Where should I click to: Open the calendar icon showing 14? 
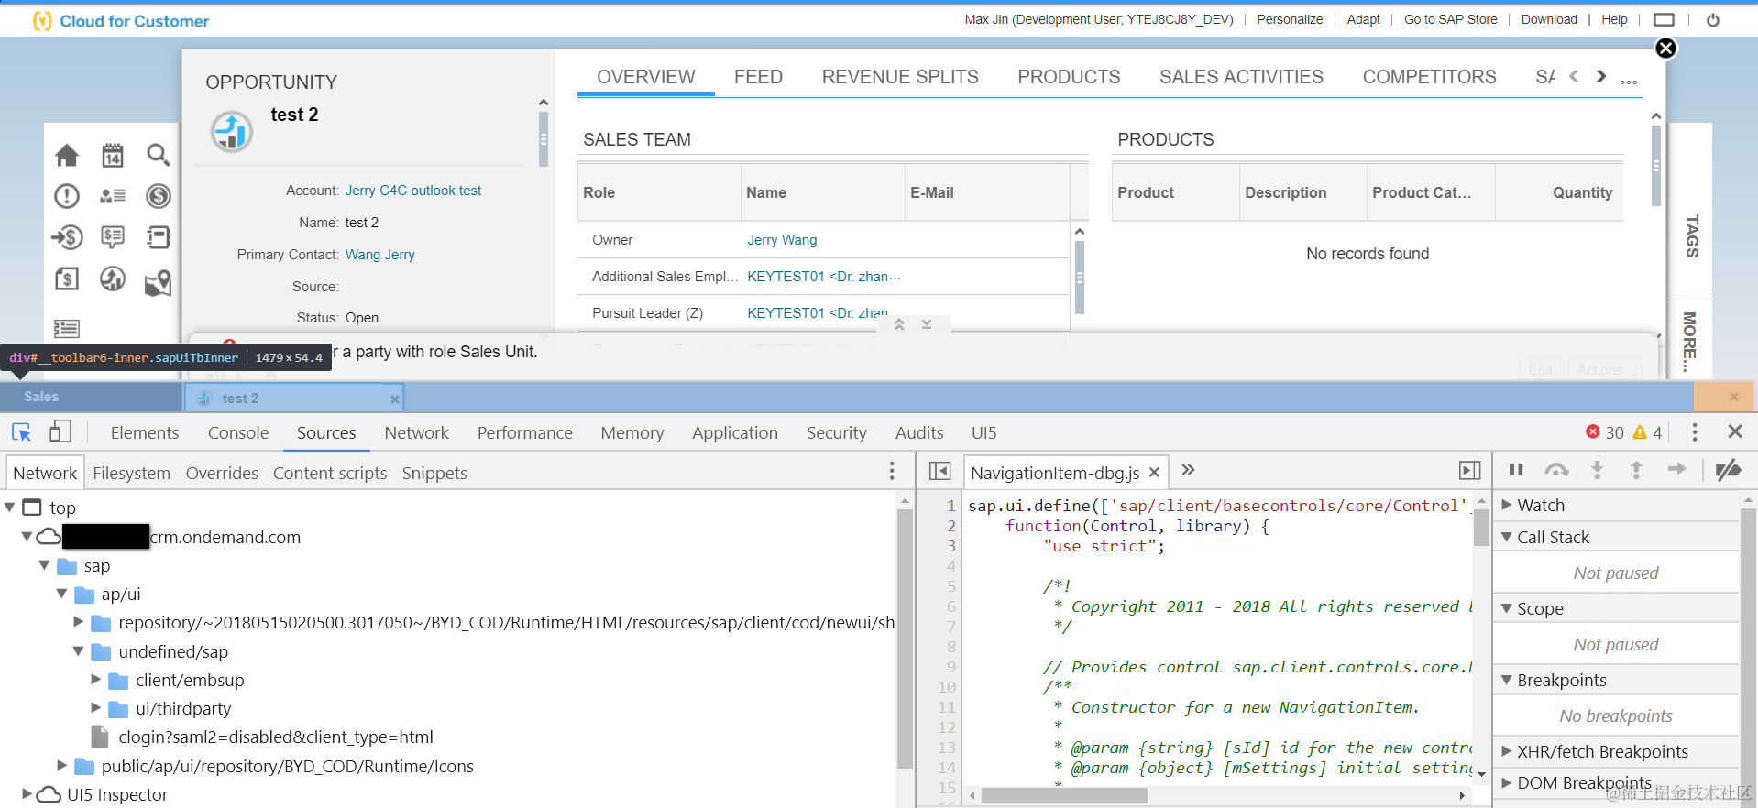112,155
